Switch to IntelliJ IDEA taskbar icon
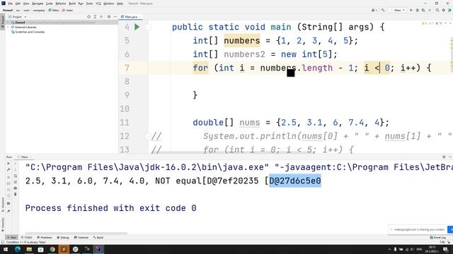The image size is (453, 254). (98, 249)
